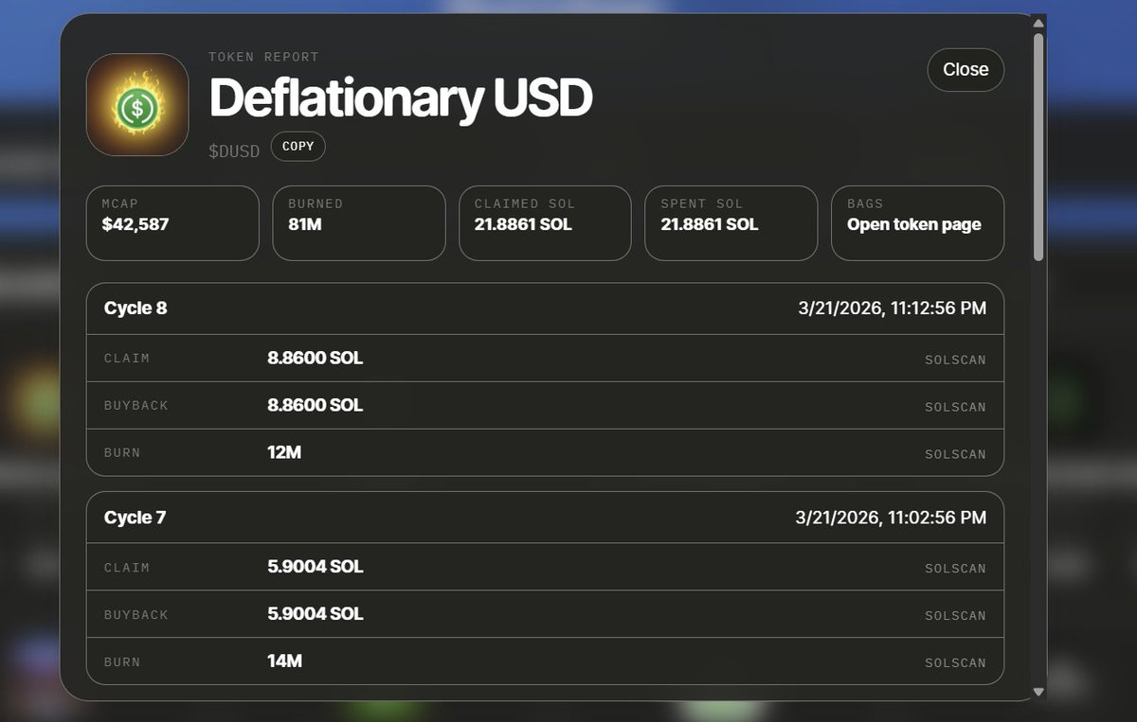This screenshot has width=1137, height=722.
Task: Click the vertical scrollbar thumb
Action: 1038,147
